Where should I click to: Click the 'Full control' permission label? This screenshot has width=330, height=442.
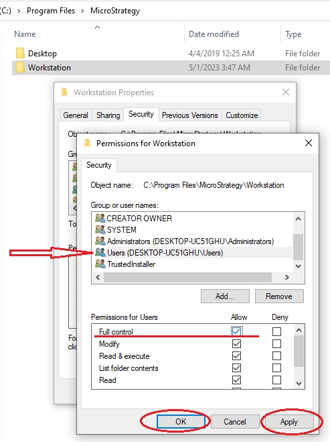(x=116, y=331)
